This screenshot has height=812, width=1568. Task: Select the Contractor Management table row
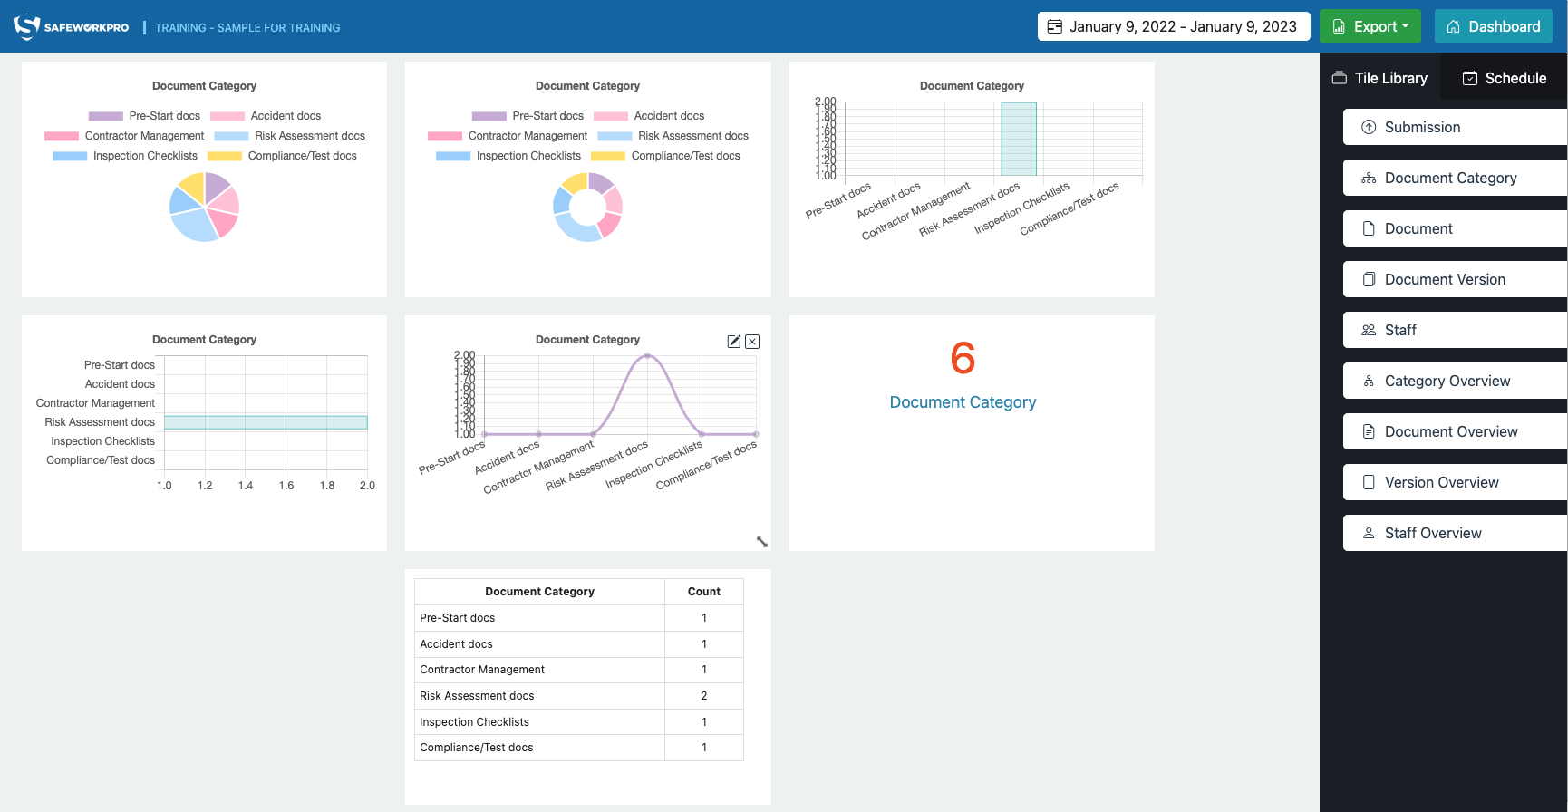(579, 670)
